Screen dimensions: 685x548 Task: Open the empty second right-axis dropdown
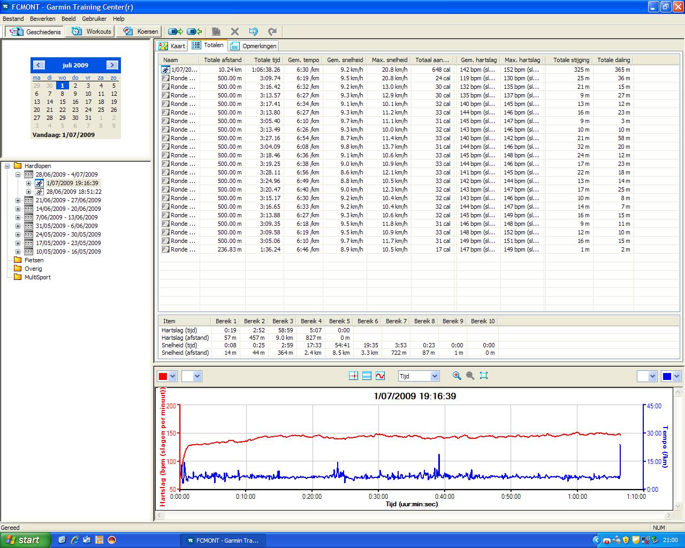coord(652,376)
